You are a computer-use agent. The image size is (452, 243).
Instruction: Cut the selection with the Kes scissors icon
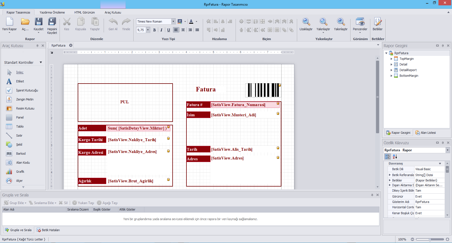click(x=67, y=22)
